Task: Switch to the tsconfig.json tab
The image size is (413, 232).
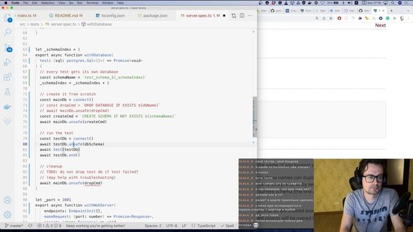Action: pos(110,15)
